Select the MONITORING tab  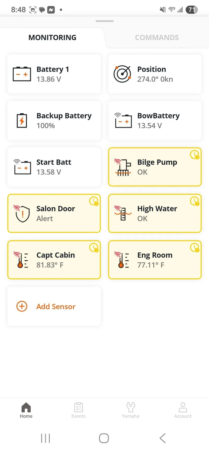[x=52, y=38]
